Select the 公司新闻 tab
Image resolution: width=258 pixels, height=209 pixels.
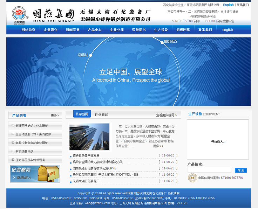tap(82, 114)
